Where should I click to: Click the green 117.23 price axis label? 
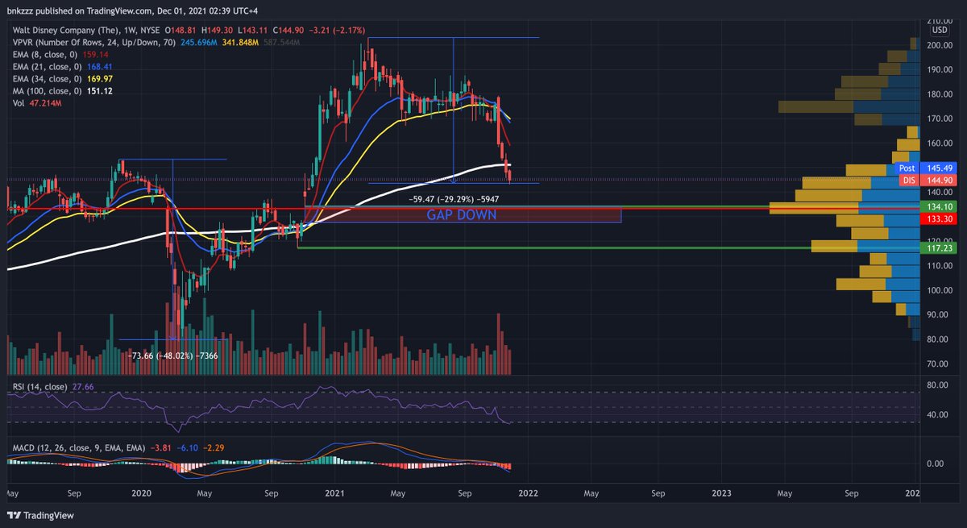click(940, 248)
